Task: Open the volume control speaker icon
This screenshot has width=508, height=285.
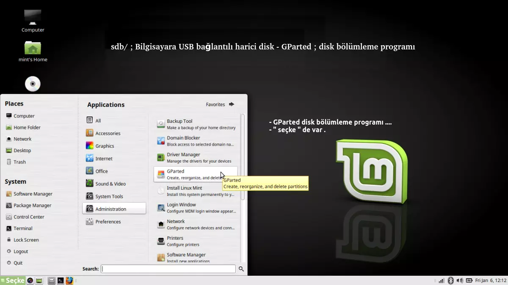Action: tap(460, 280)
